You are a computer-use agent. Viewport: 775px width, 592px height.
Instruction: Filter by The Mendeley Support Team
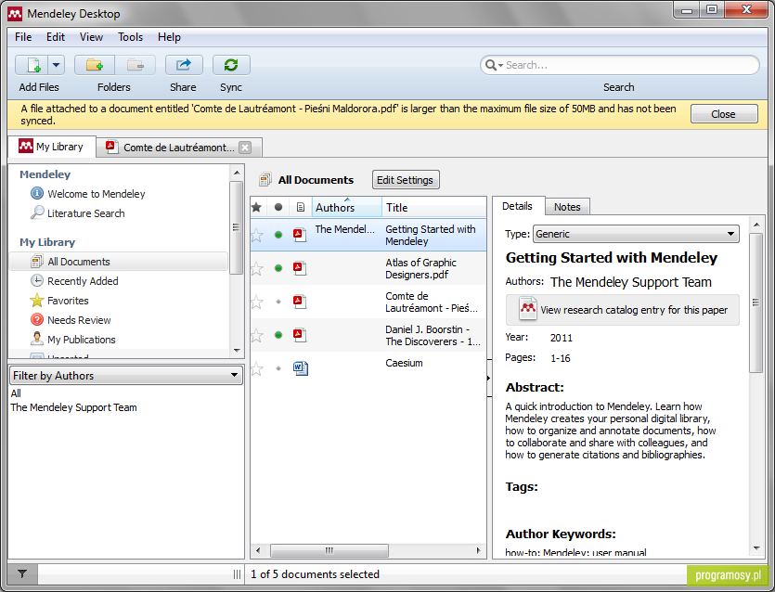click(x=73, y=407)
